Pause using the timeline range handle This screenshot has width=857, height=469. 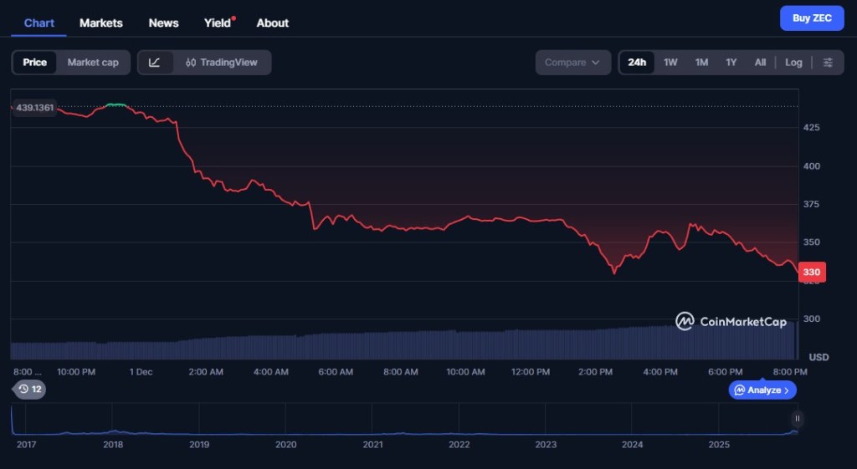(798, 419)
